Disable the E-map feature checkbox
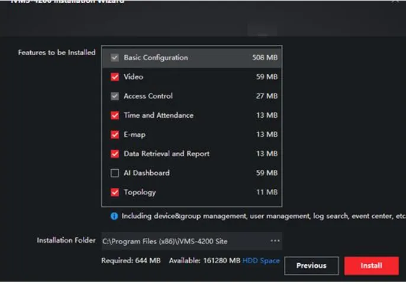The height and width of the screenshot is (284, 406). point(115,135)
